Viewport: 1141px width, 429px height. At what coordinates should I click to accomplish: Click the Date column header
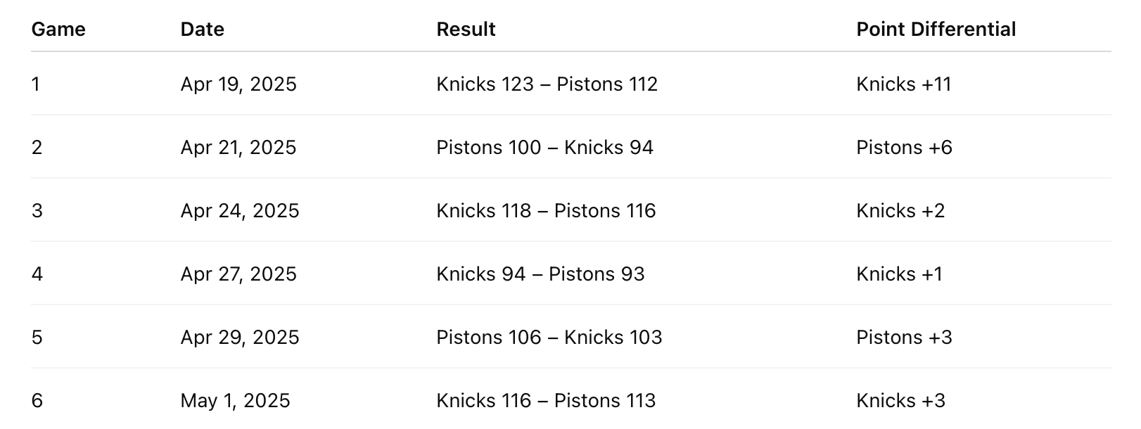click(203, 29)
